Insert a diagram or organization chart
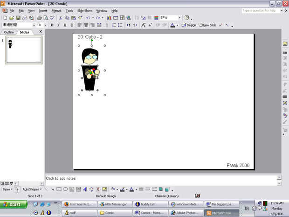Viewport: 289px width, 217px height. click(91, 189)
